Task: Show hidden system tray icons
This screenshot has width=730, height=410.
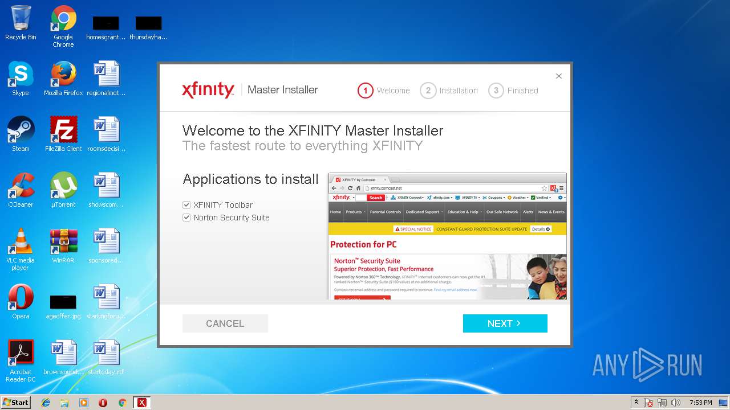Action: pyautogui.click(x=636, y=403)
